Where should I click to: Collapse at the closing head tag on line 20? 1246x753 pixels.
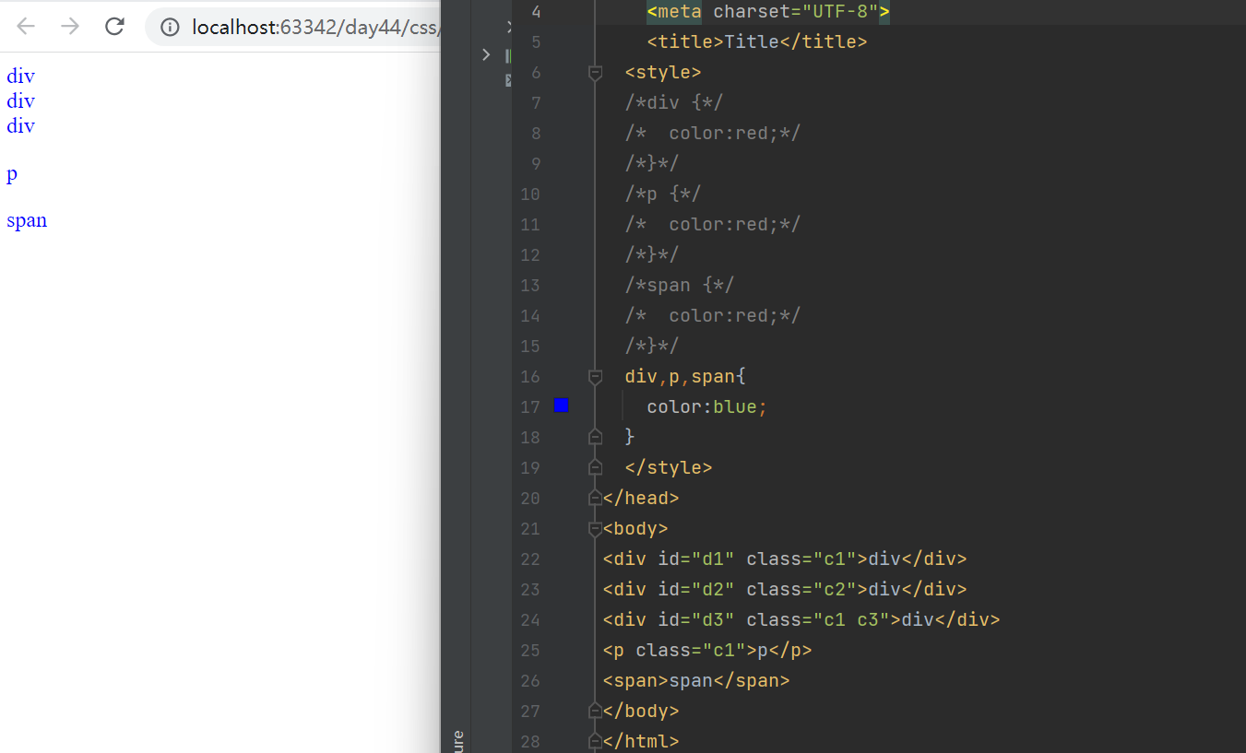click(x=595, y=498)
